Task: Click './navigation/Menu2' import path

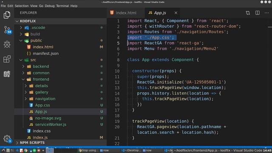Action: pos(194,48)
